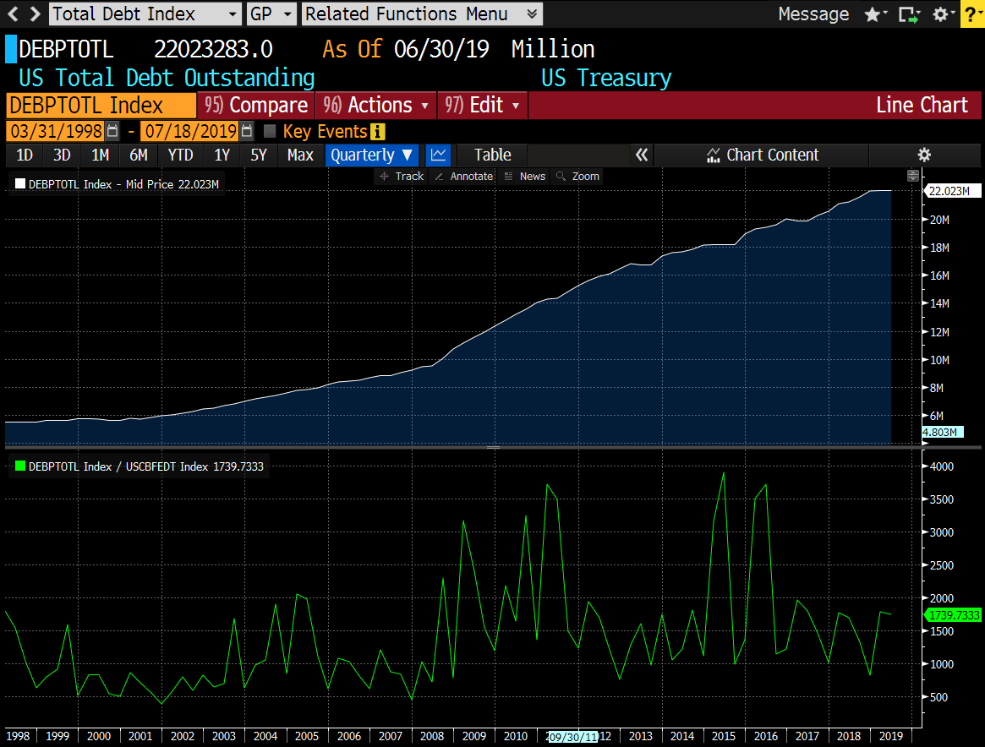This screenshot has width=985, height=747.
Task: Click the back navigation arrow
Action: [x=13, y=14]
